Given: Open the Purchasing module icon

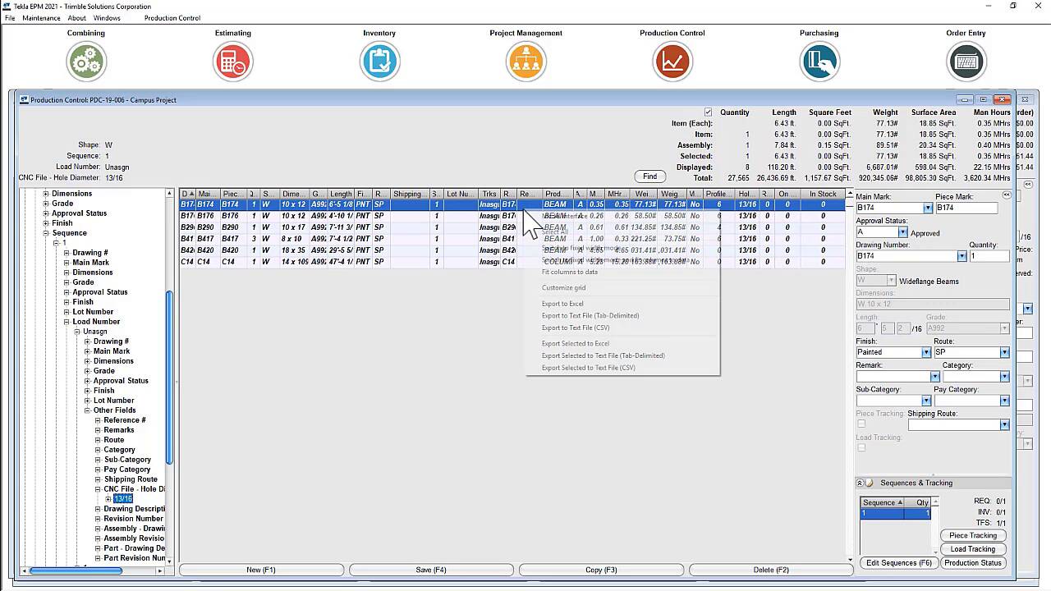Looking at the screenshot, I should (819, 62).
